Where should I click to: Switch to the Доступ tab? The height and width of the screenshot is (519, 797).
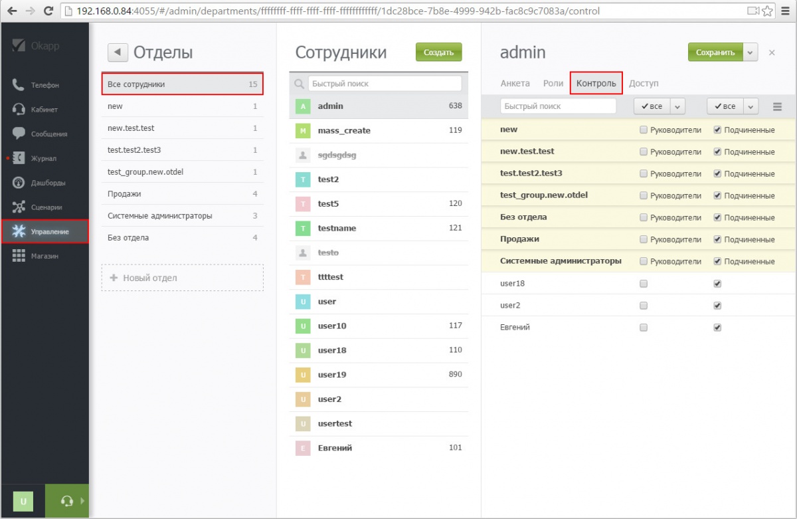point(644,83)
